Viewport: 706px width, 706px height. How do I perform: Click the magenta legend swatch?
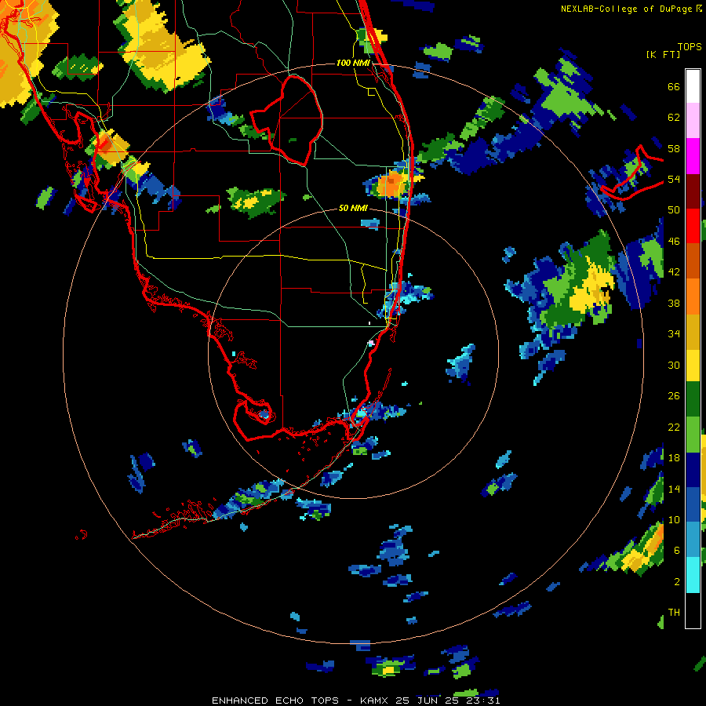point(693,156)
